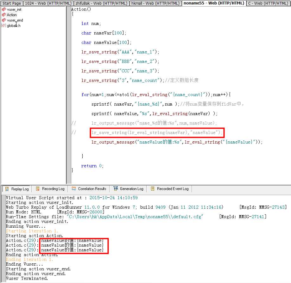Open the Generation Log tab
Image resolution: width=291 pixels, height=283 pixels.
point(128,189)
